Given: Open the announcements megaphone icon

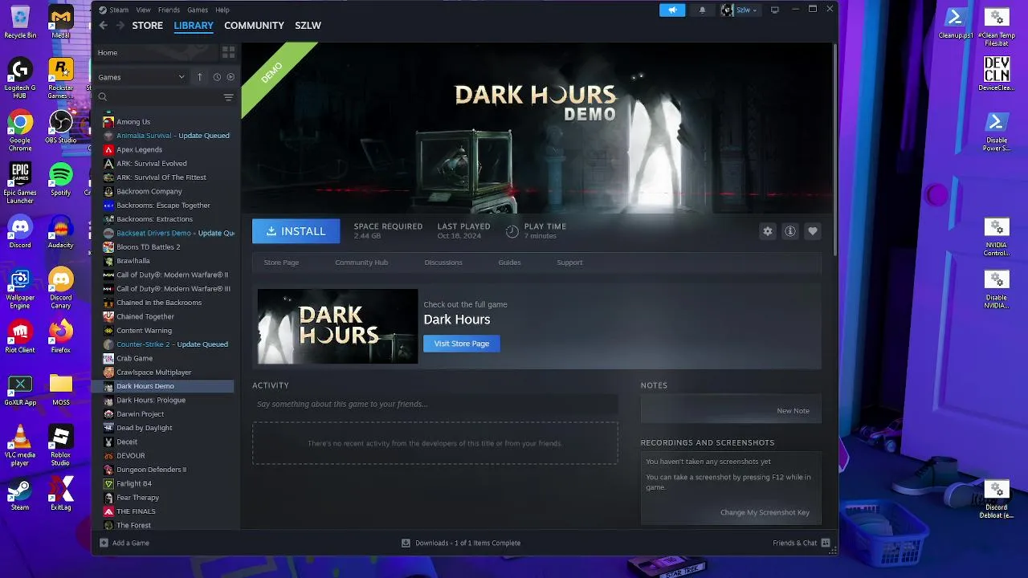Looking at the screenshot, I should coord(672,10).
